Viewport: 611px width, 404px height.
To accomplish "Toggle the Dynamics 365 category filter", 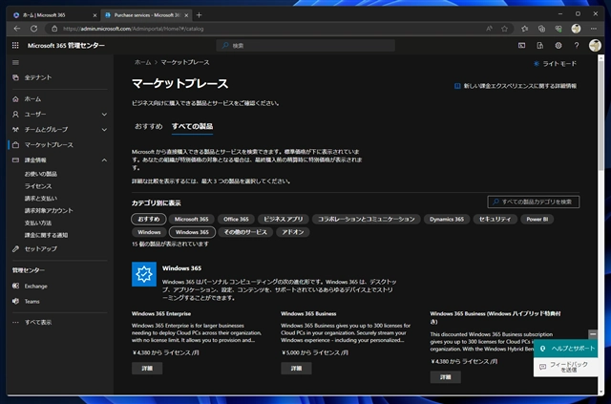I will point(447,219).
